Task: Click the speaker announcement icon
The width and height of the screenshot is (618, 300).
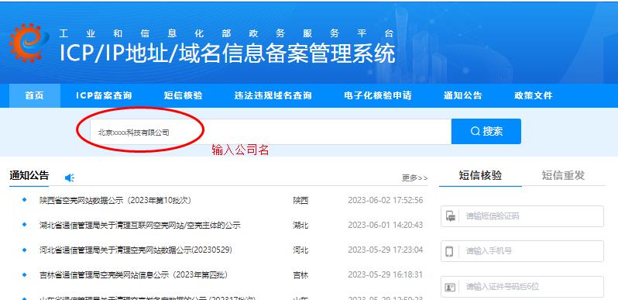Action: (70, 178)
